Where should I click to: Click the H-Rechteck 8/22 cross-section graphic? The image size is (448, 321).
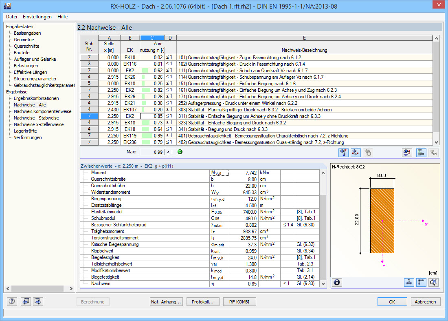pyautogui.click(x=382, y=221)
